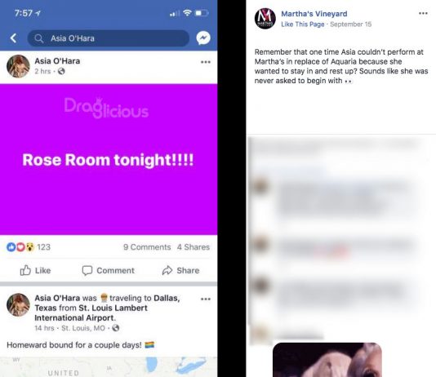Click the Asia O'Hara search field
Screen dimensions: 436x377
point(108,38)
